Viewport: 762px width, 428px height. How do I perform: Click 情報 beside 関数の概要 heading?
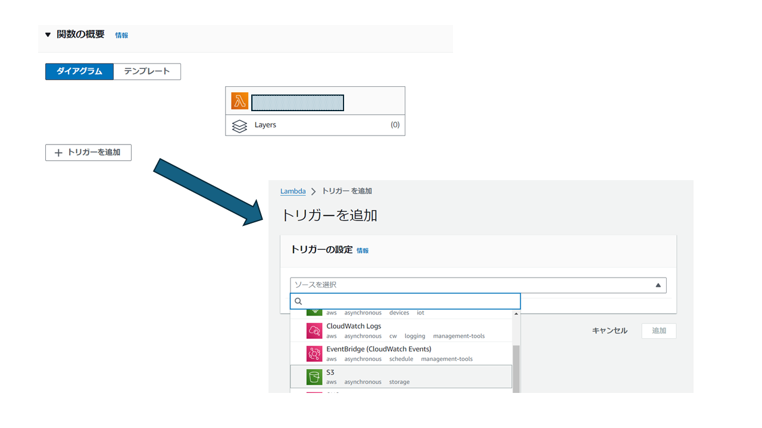point(121,35)
